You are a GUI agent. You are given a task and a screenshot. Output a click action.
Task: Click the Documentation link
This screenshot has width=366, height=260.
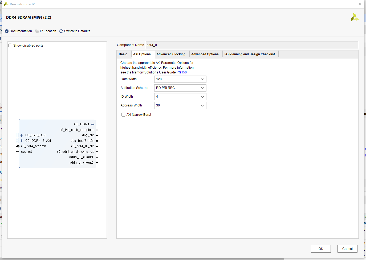[x=21, y=31]
